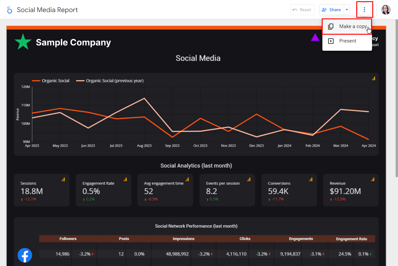Screen dimensions: 398x266
Task: Click the Facebook logo icon
Action: (x=25, y=255)
